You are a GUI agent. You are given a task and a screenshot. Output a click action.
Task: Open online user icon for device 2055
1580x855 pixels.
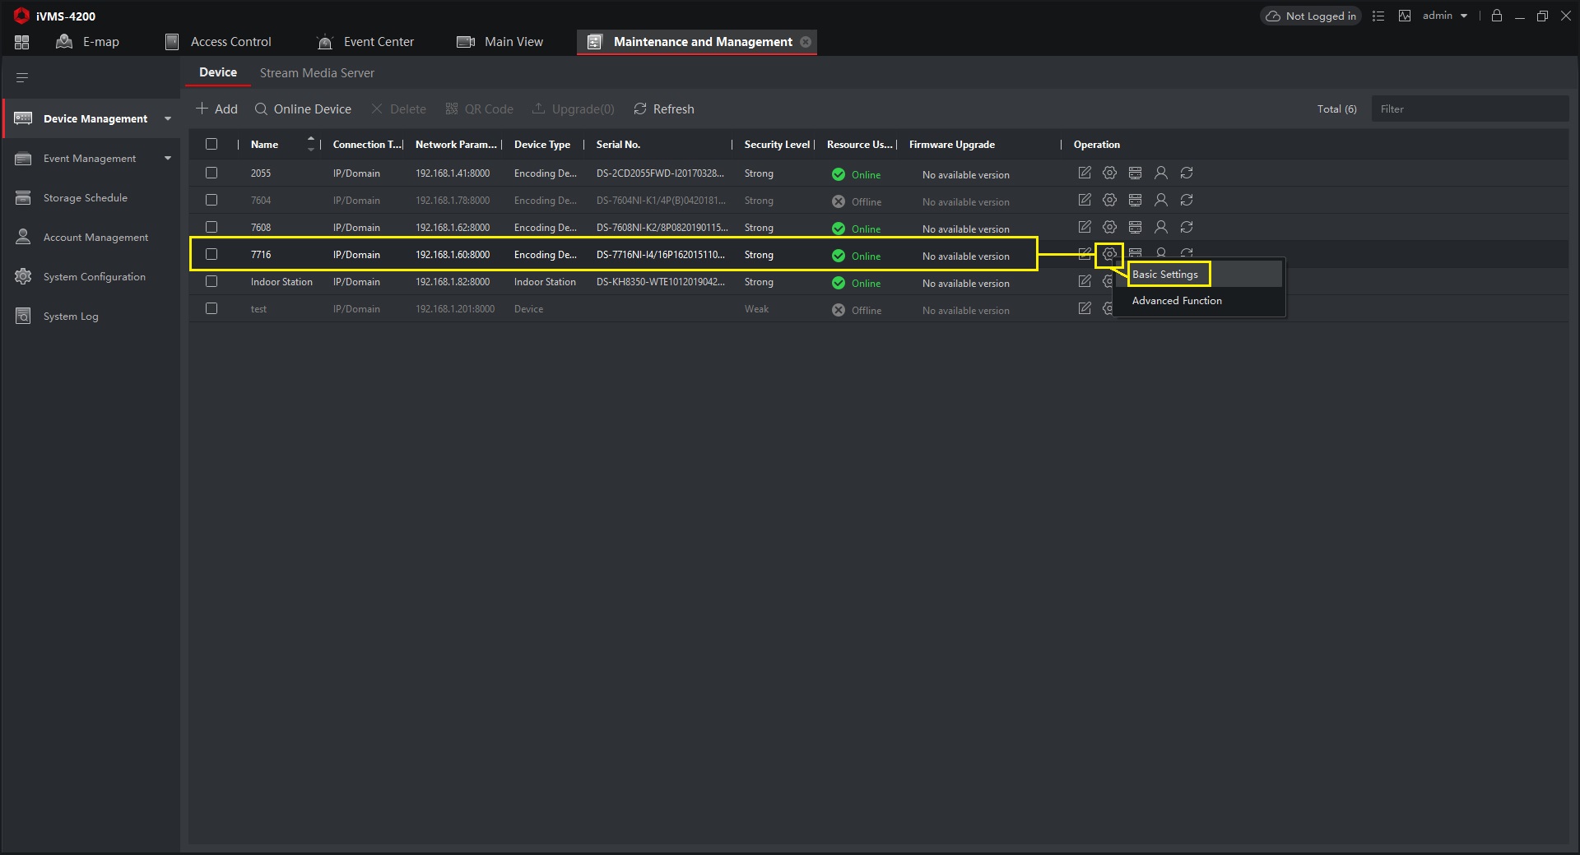1160,173
